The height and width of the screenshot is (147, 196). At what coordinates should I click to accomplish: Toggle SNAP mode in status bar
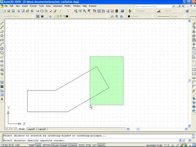[x=32, y=145]
